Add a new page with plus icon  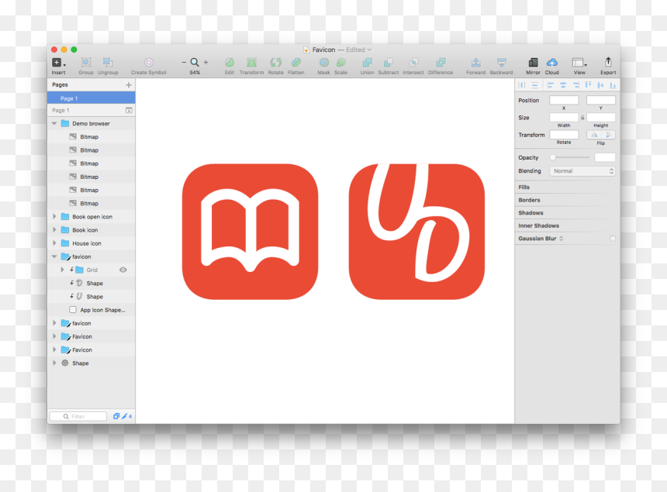point(129,85)
